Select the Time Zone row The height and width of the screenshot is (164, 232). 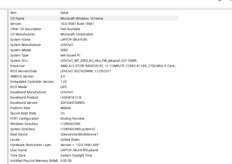pos(94,155)
